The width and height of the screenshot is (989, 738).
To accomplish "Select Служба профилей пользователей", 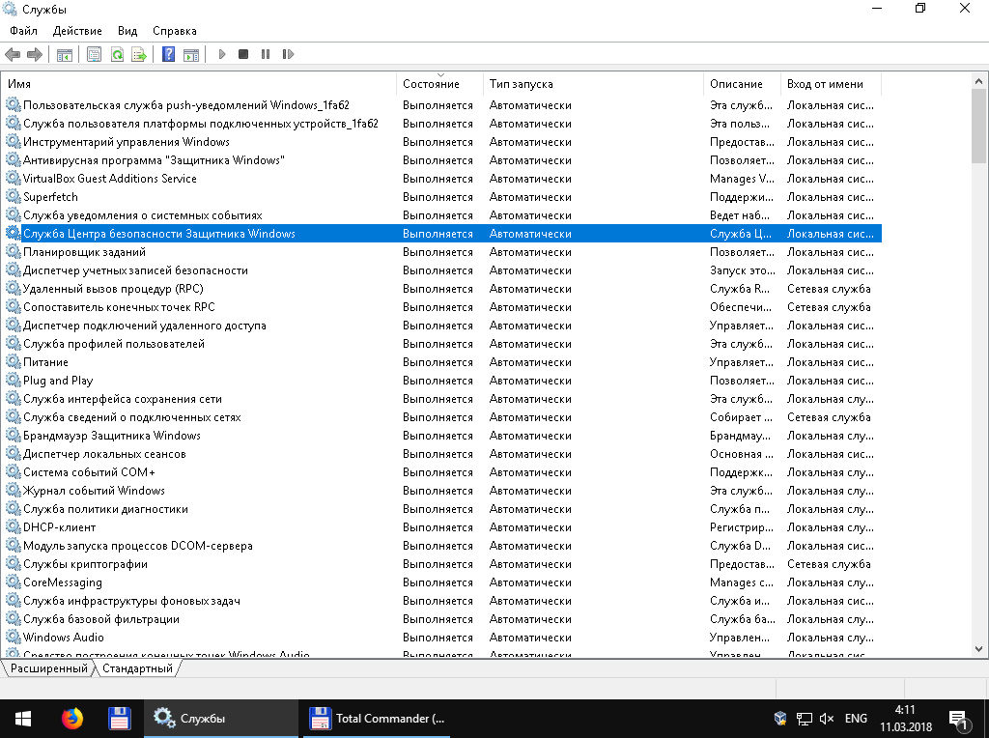I will pyautogui.click(x=114, y=344).
